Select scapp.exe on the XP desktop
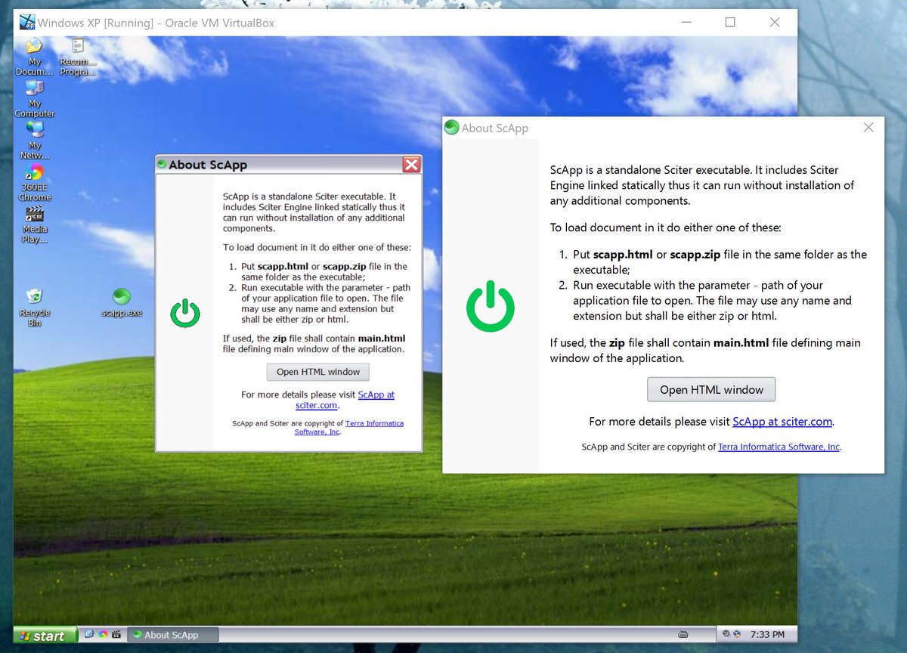 (121, 302)
